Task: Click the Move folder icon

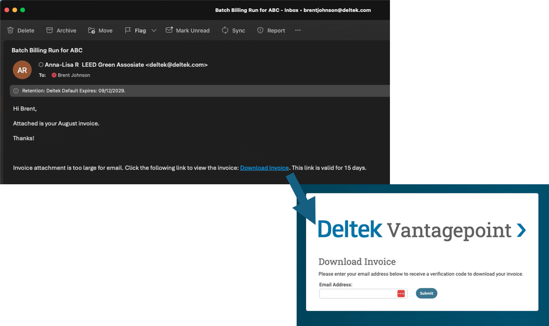Action: [91, 30]
